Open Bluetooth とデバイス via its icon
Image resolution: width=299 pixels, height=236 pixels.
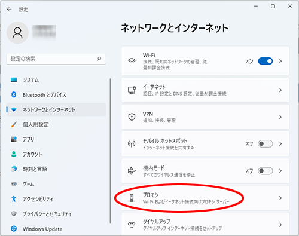pos(14,94)
